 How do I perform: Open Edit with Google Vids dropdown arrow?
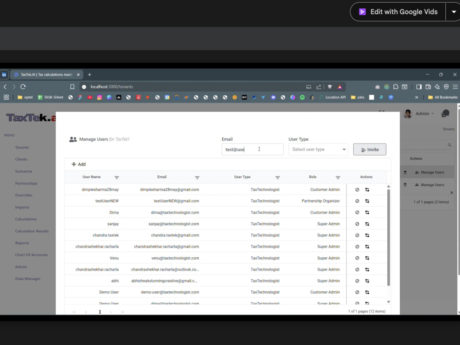tap(454, 12)
